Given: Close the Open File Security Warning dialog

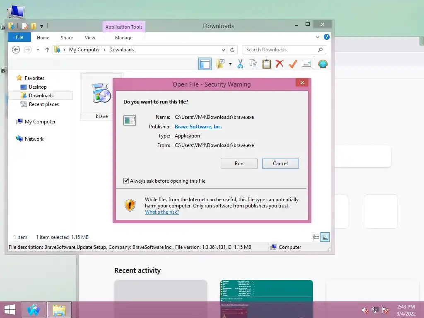Looking at the screenshot, I should coord(302,83).
